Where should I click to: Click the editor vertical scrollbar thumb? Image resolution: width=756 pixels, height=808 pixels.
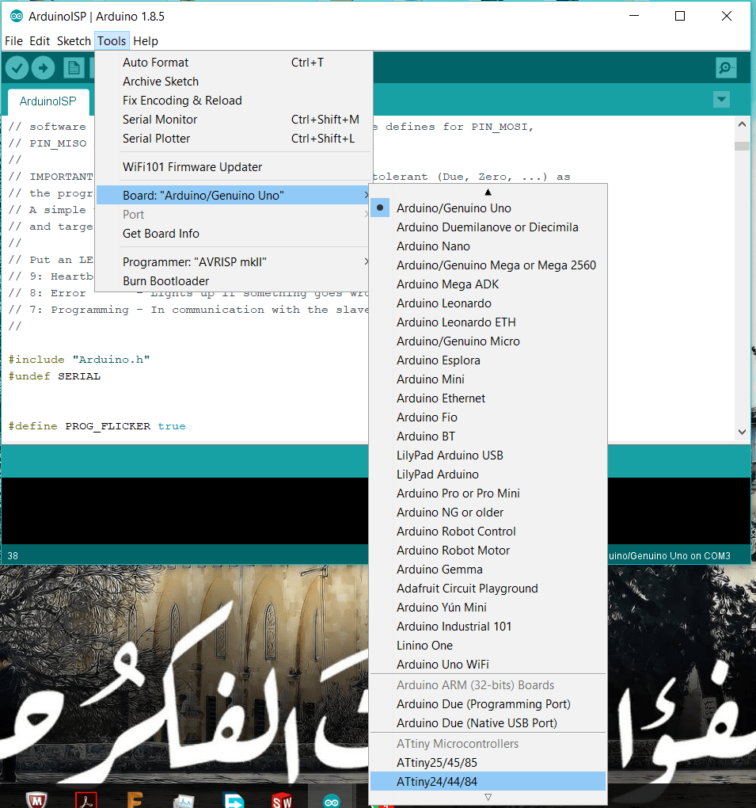pyautogui.click(x=742, y=146)
